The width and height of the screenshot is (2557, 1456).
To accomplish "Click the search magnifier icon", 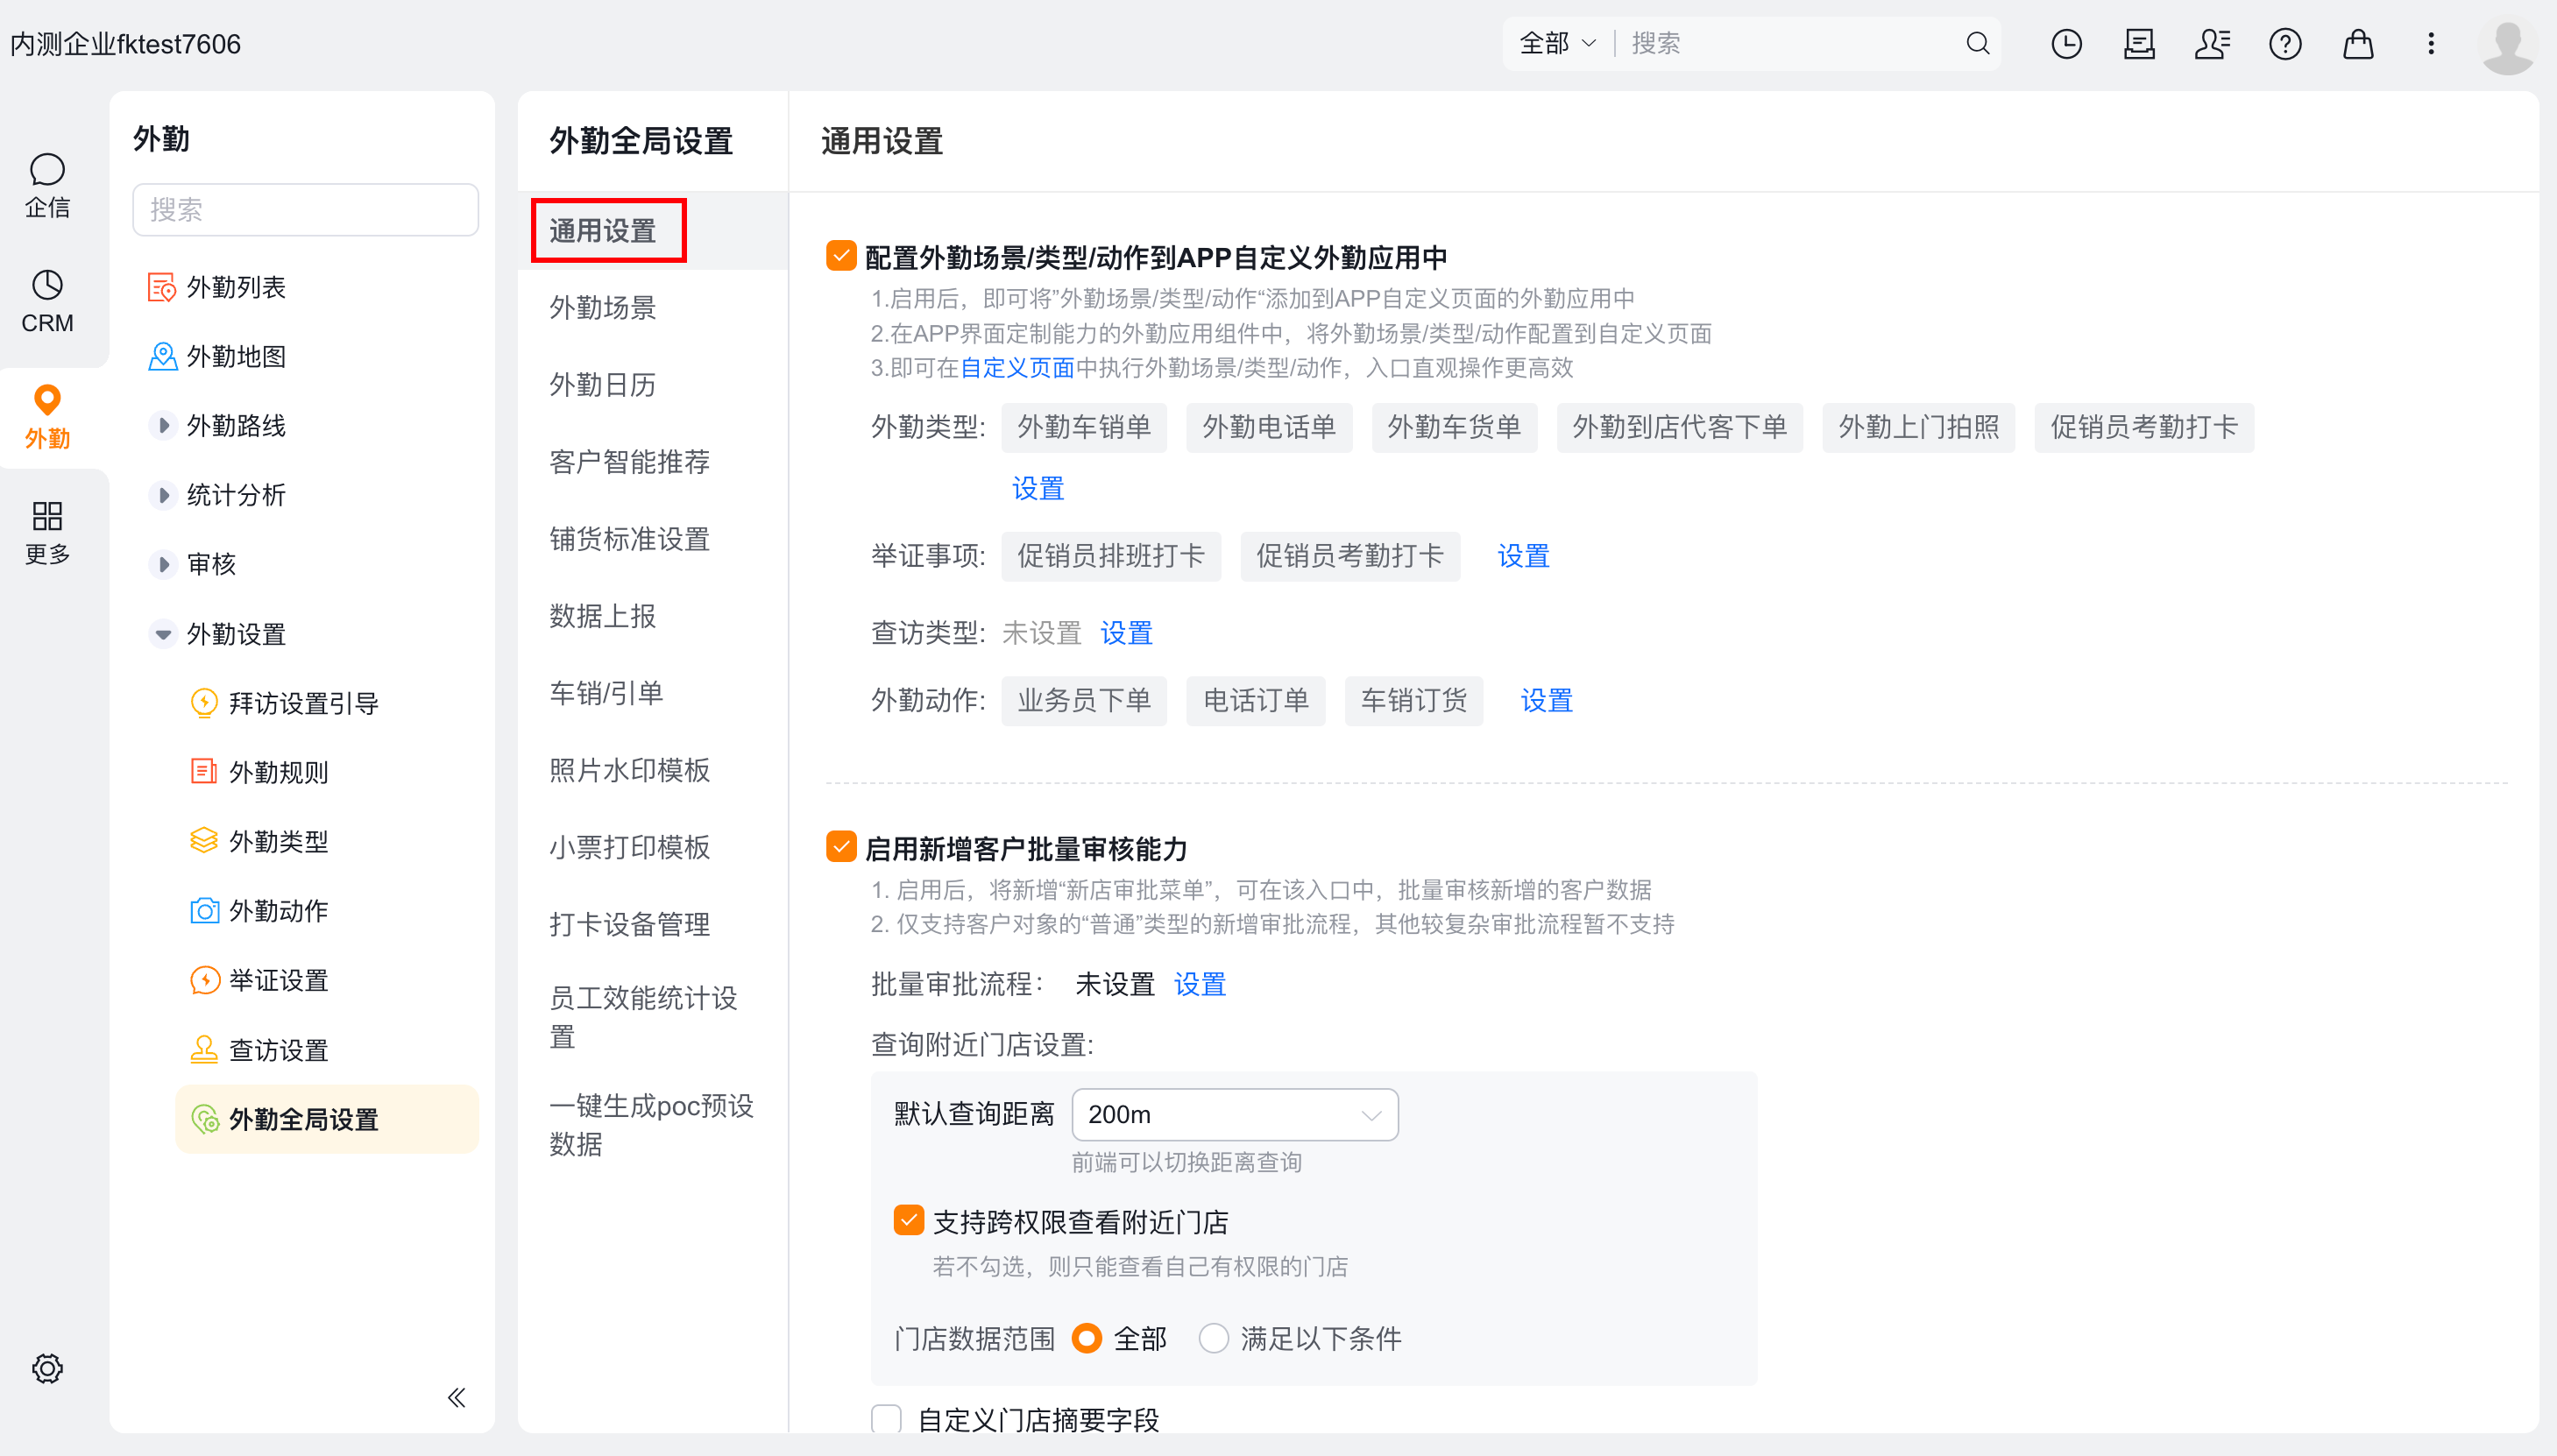I will pyautogui.click(x=1977, y=44).
